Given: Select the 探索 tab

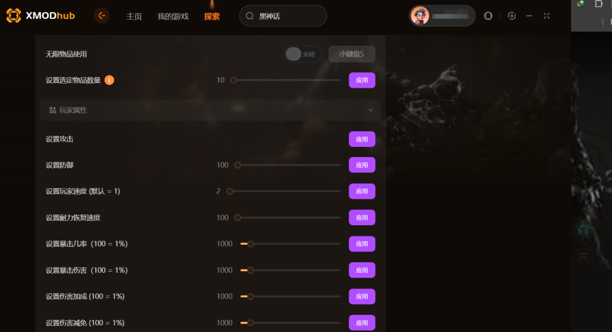Looking at the screenshot, I should coord(212,16).
